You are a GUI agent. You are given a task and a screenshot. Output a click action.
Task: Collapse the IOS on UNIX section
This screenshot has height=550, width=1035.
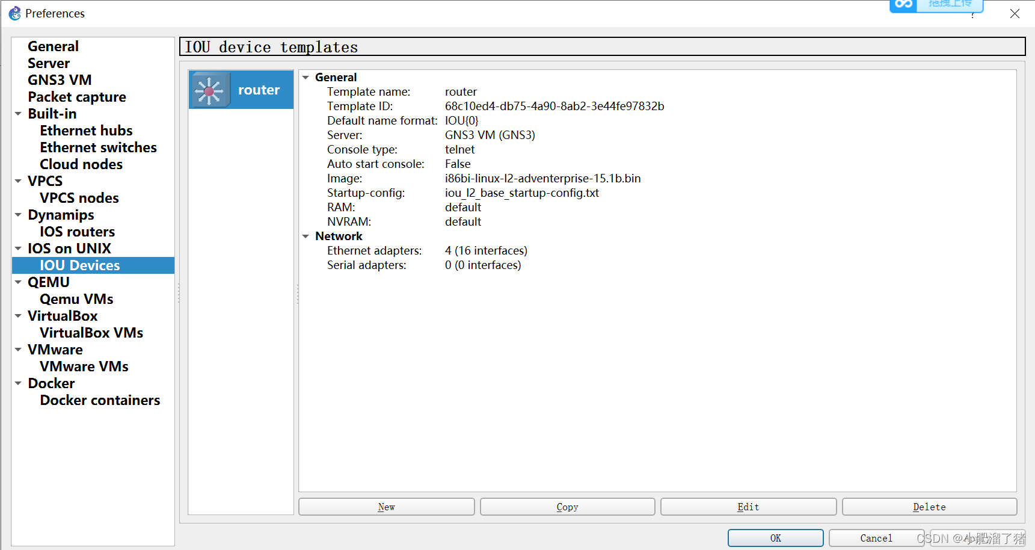coord(18,249)
